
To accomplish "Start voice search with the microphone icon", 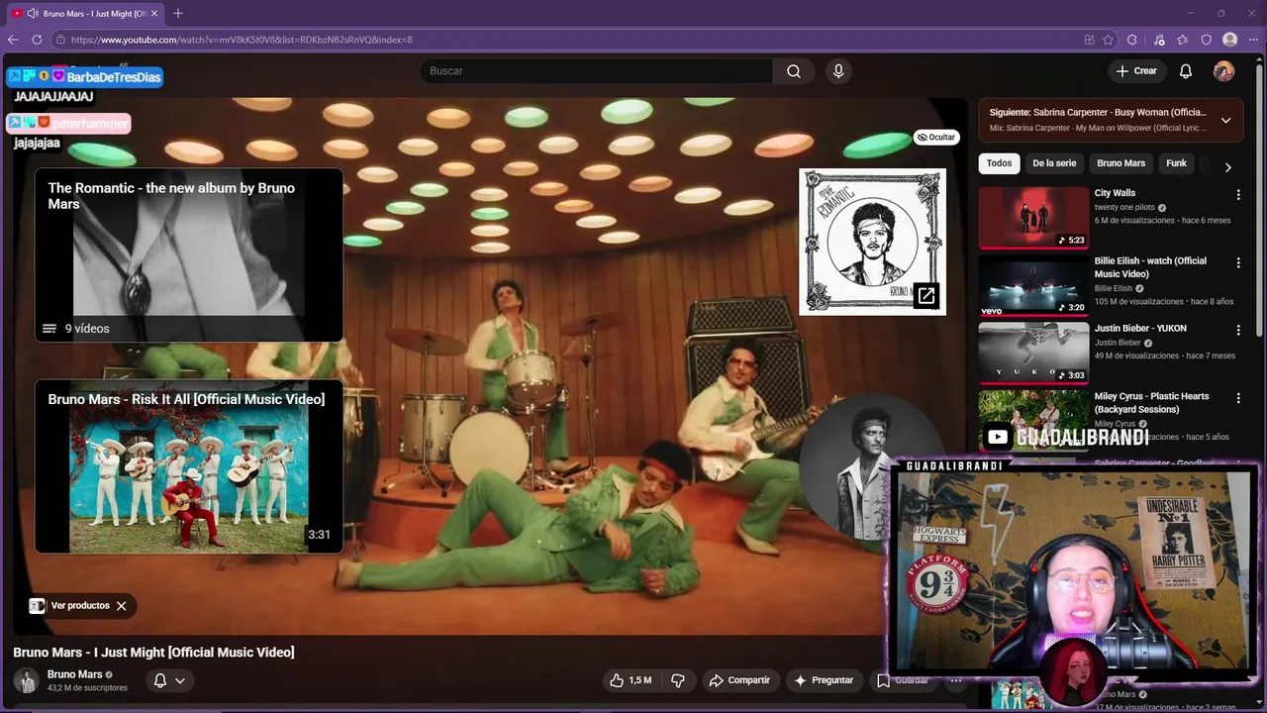I will click(x=838, y=71).
